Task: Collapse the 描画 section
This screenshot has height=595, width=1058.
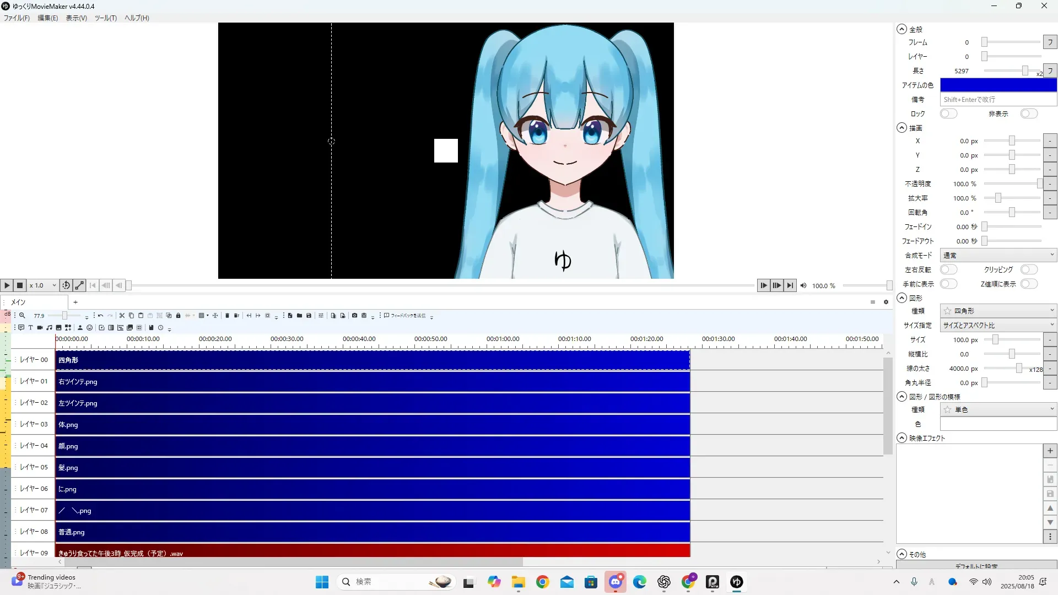Action: (x=902, y=128)
